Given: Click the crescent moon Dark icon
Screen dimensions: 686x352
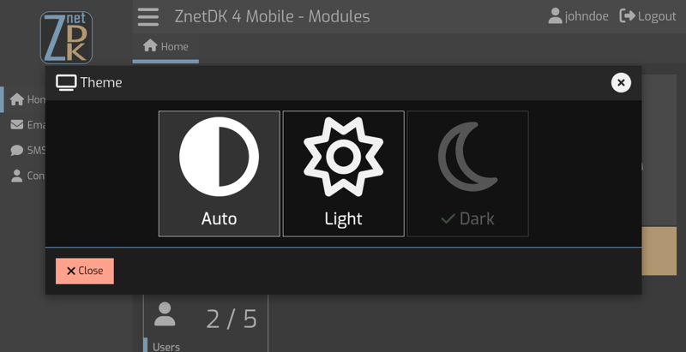Looking at the screenshot, I should (467, 158).
